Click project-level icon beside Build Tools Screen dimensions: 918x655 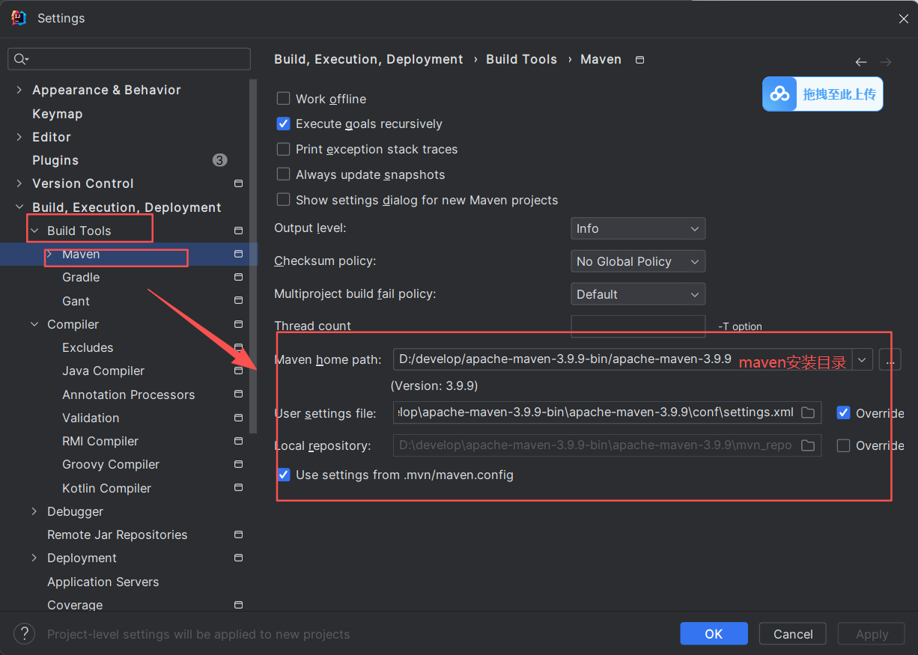coord(238,231)
